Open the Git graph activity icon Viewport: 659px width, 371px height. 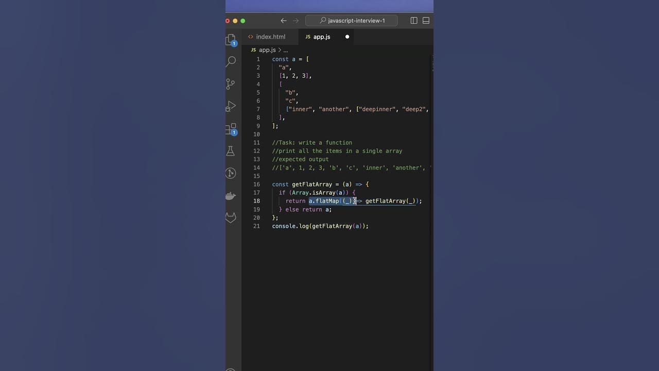tap(231, 173)
